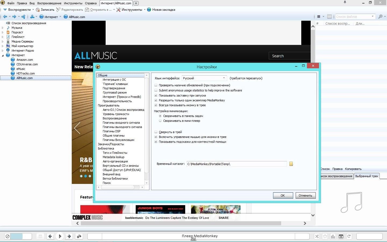This screenshot has width=387, height=242.
Task: Open the Воспроизвести dropdown arrow
Action: point(33,10)
